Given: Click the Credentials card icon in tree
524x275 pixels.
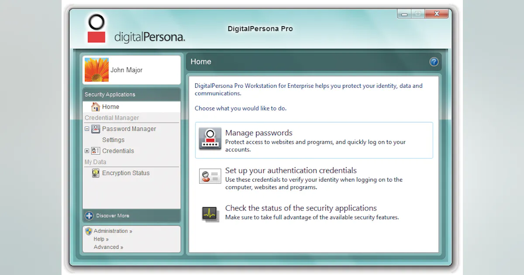Looking at the screenshot, I should click(x=96, y=151).
